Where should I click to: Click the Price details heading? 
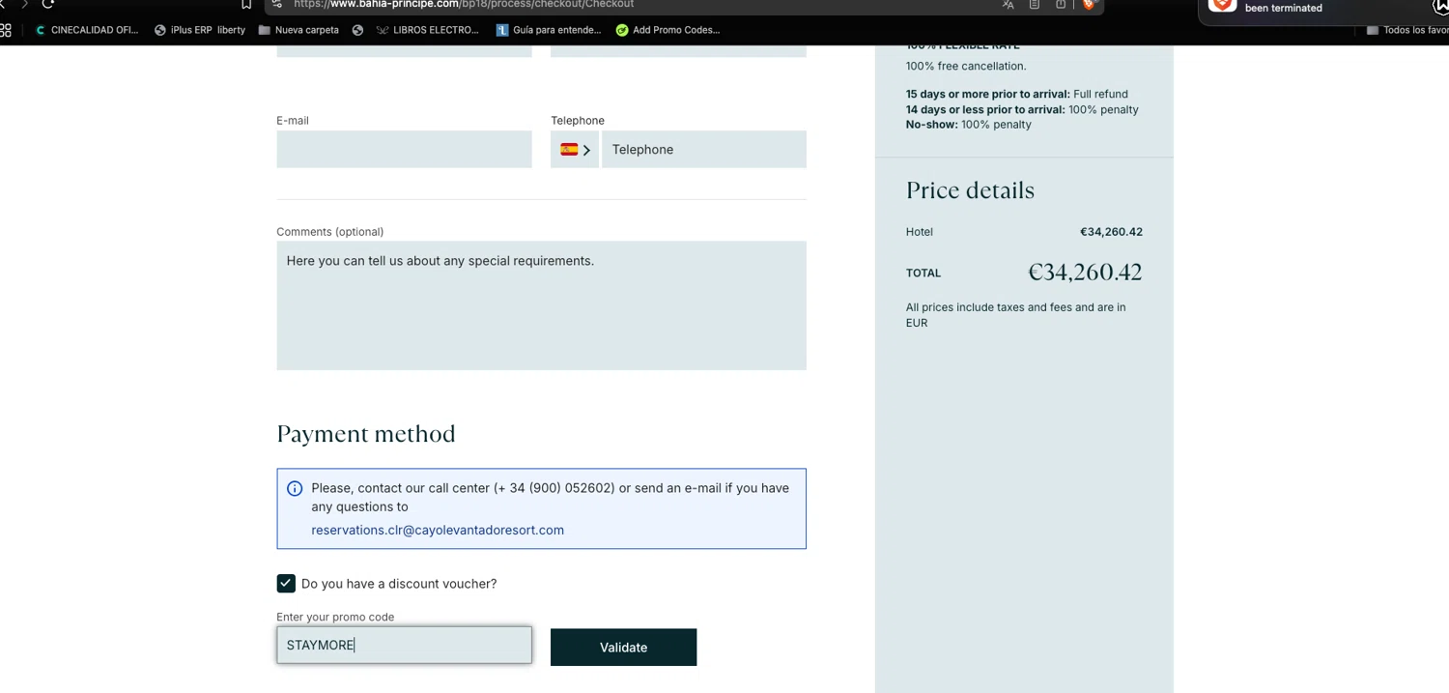[970, 190]
